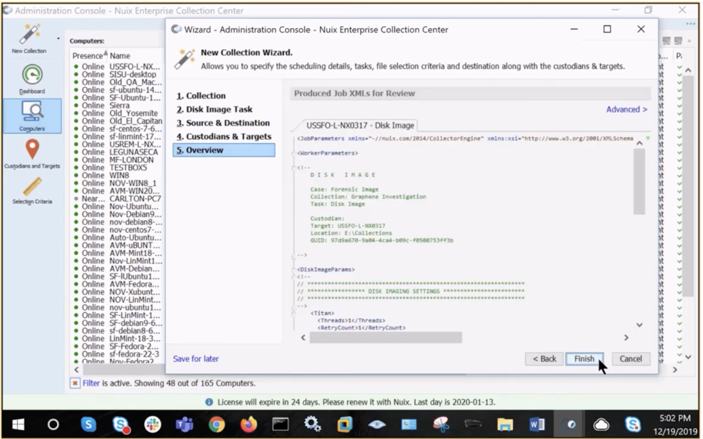Screen dimensions: 703x439
Task: Launch Google Chrome from the taskbar
Action: click(216, 424)
